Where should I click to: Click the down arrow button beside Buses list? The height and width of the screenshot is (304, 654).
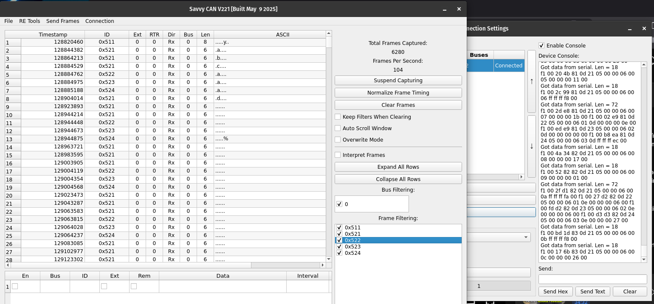tap(531, 146)
